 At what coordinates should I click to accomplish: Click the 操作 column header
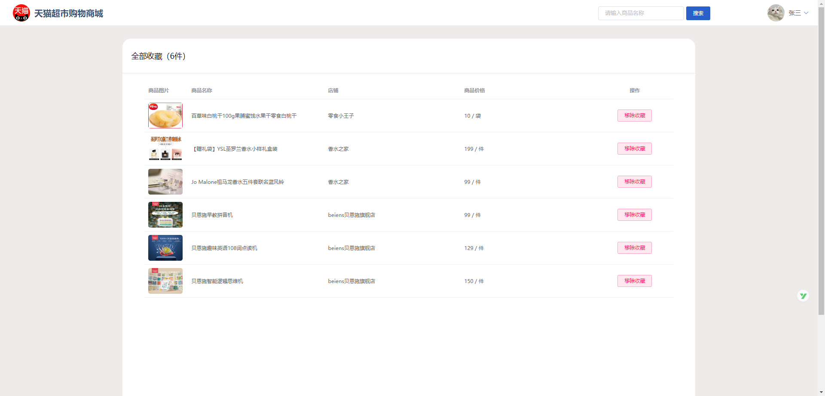click(635, 91)
